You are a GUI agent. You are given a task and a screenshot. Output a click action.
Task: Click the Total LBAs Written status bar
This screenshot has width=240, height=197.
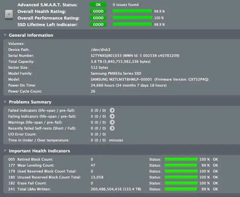tap(181, 189)
